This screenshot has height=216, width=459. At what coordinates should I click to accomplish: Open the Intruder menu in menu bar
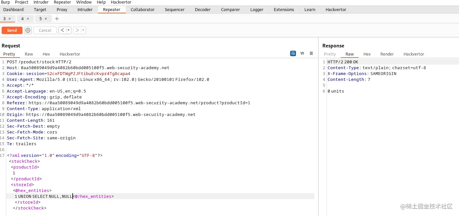(41, 2)
